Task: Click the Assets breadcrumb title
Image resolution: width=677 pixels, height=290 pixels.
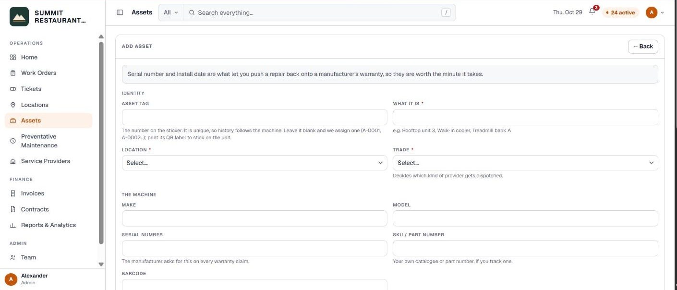Action: coord(142,12)
